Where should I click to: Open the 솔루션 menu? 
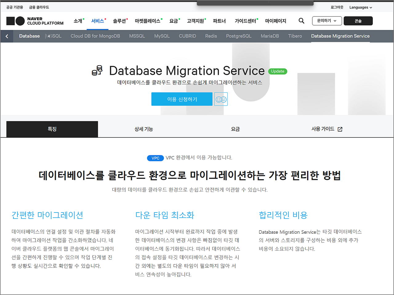(119, 21)
